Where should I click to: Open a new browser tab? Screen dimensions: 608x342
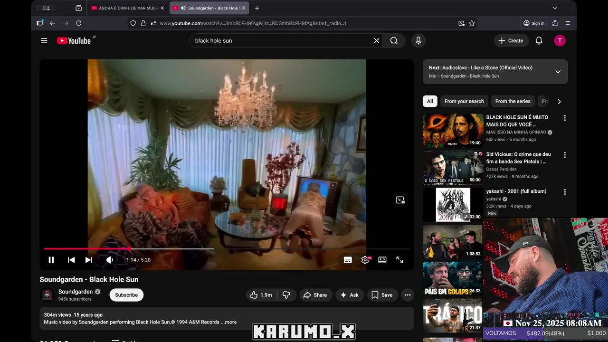coord(257,8)
